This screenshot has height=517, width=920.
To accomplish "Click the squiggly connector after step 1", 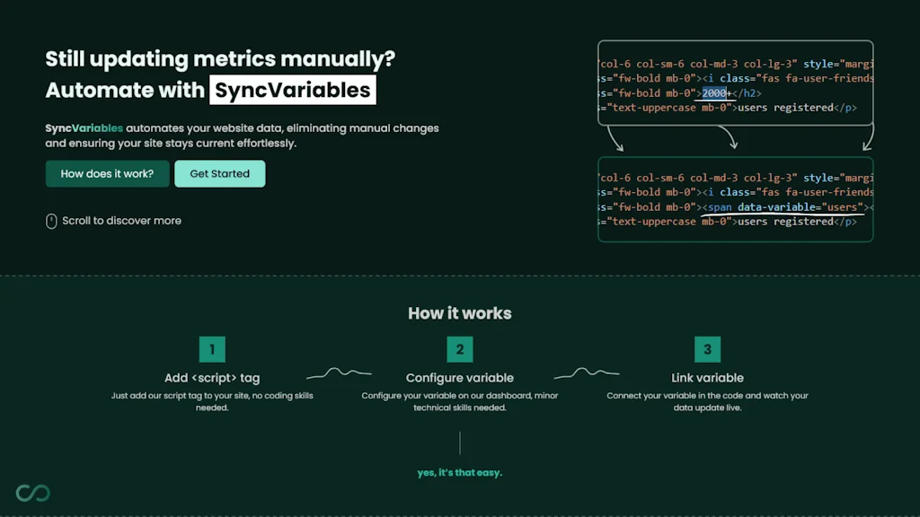I will click(x=340, y=372).
